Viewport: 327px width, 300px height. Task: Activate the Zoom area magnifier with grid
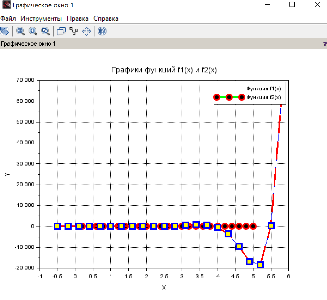20,31
